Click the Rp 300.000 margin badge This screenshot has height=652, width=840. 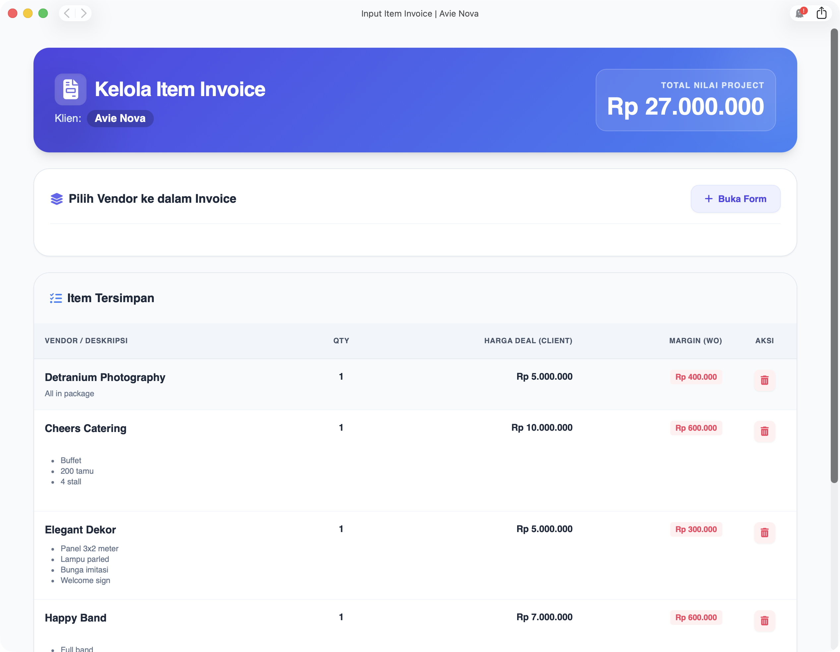[695, 529]
